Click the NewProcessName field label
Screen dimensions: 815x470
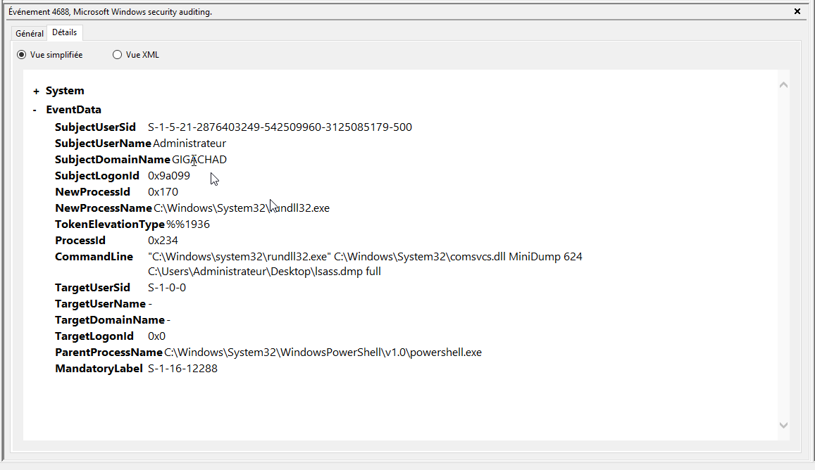[x=103, y=208]
